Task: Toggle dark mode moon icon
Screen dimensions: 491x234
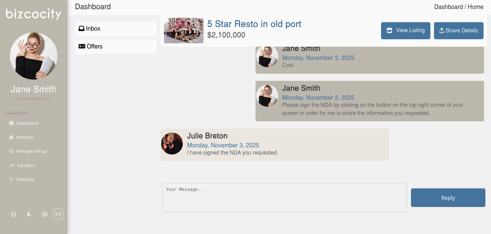Action: [x=29, y=214]
